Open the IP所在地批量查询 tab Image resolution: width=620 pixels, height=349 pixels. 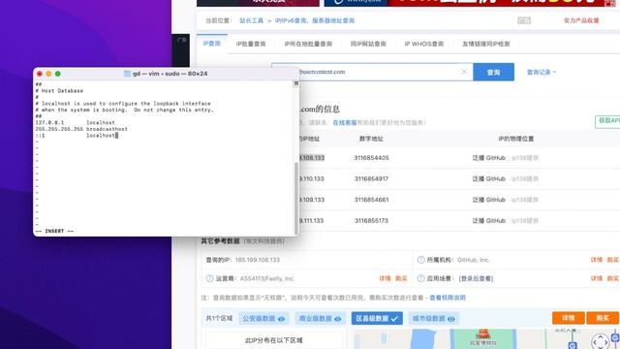pyautogui.click(x=308, y=44)
